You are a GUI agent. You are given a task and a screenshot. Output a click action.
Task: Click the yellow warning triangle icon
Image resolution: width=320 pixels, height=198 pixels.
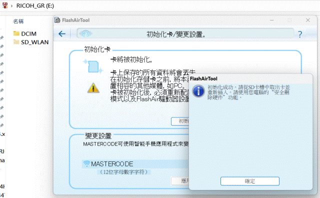[93, 88]
